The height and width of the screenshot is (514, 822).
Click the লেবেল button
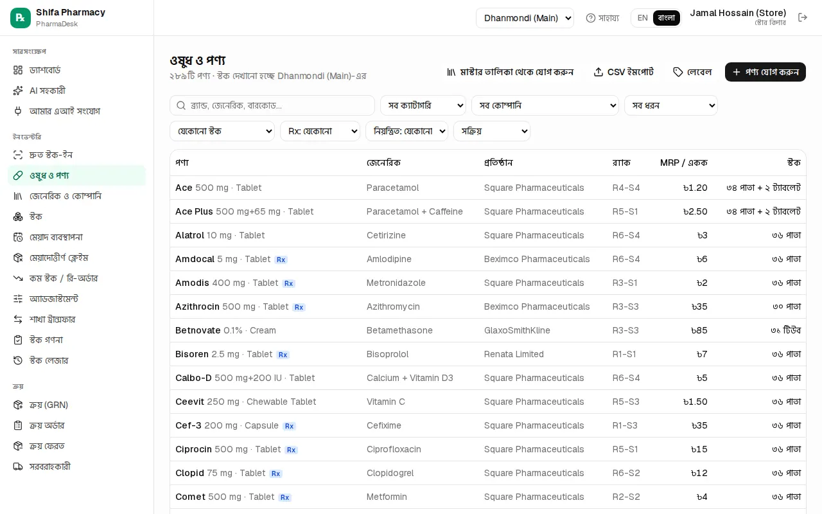[x=692, y=72]
